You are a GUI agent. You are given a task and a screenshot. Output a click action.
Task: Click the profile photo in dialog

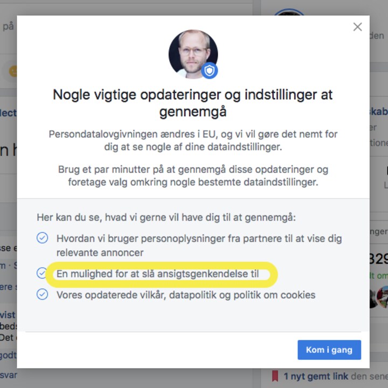click(193, 54)
